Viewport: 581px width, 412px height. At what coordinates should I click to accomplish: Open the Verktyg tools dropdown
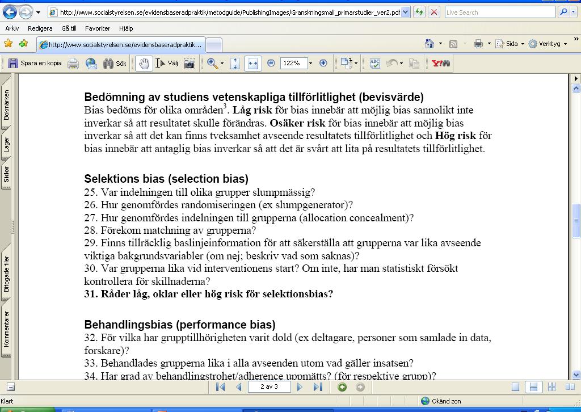coord(548,44)
